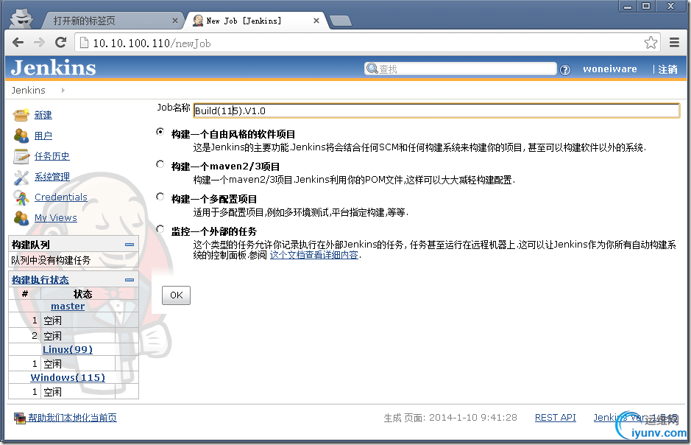
Task: Open the Chrome hamburger menu
Action: [x=674, y=43]
